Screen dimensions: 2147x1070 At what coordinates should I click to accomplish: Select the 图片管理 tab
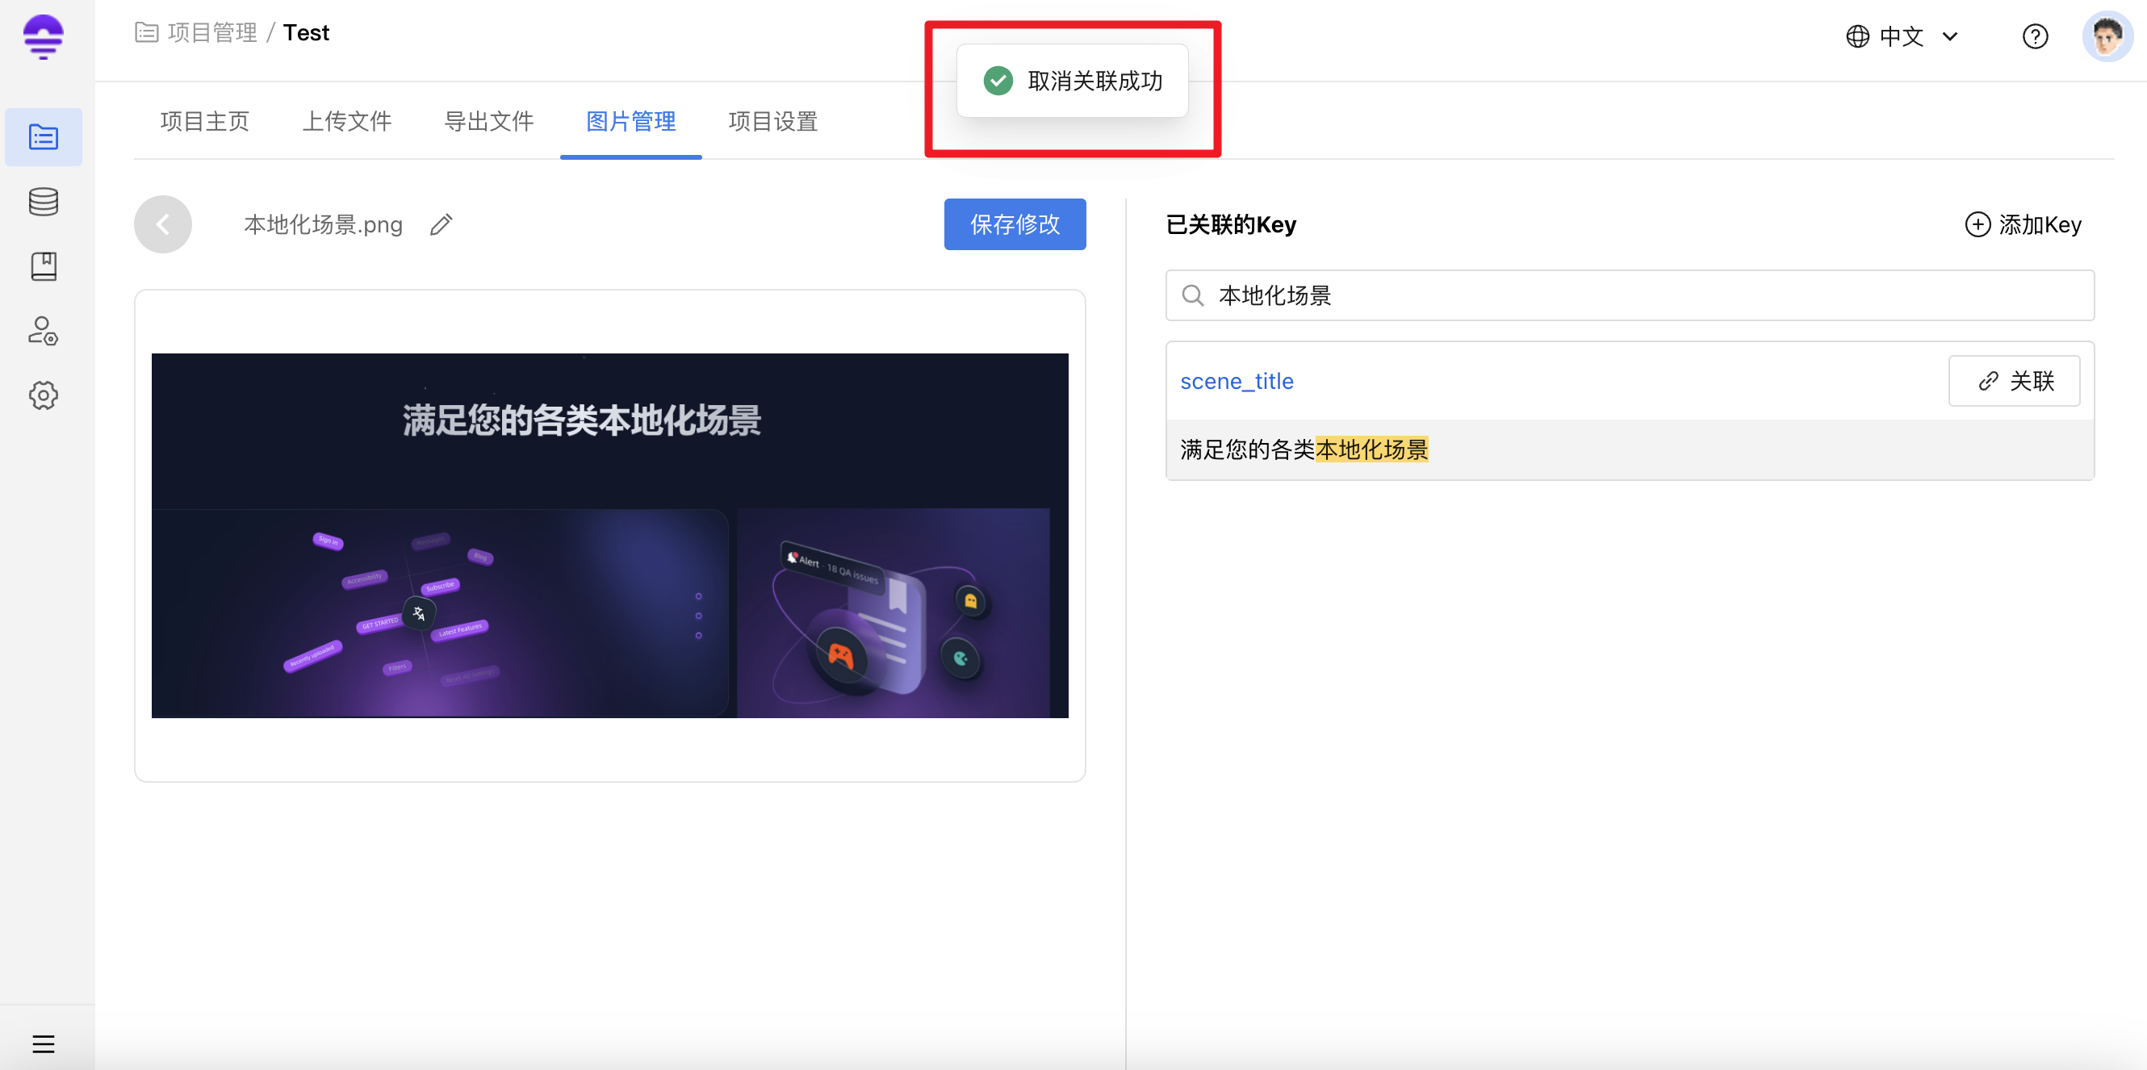pos(631,122)
